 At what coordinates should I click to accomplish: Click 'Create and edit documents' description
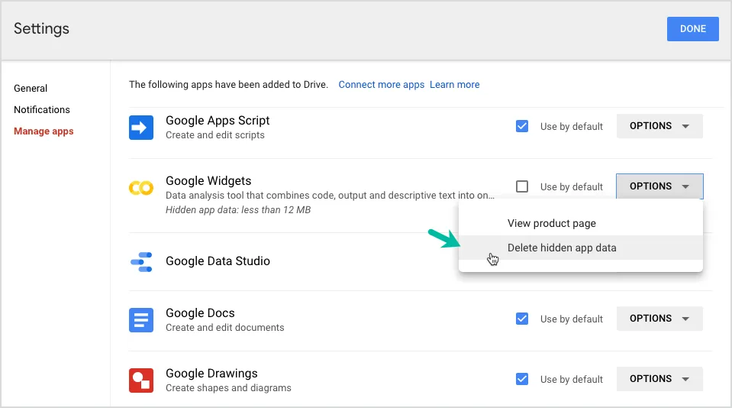[x=224, y=328]
